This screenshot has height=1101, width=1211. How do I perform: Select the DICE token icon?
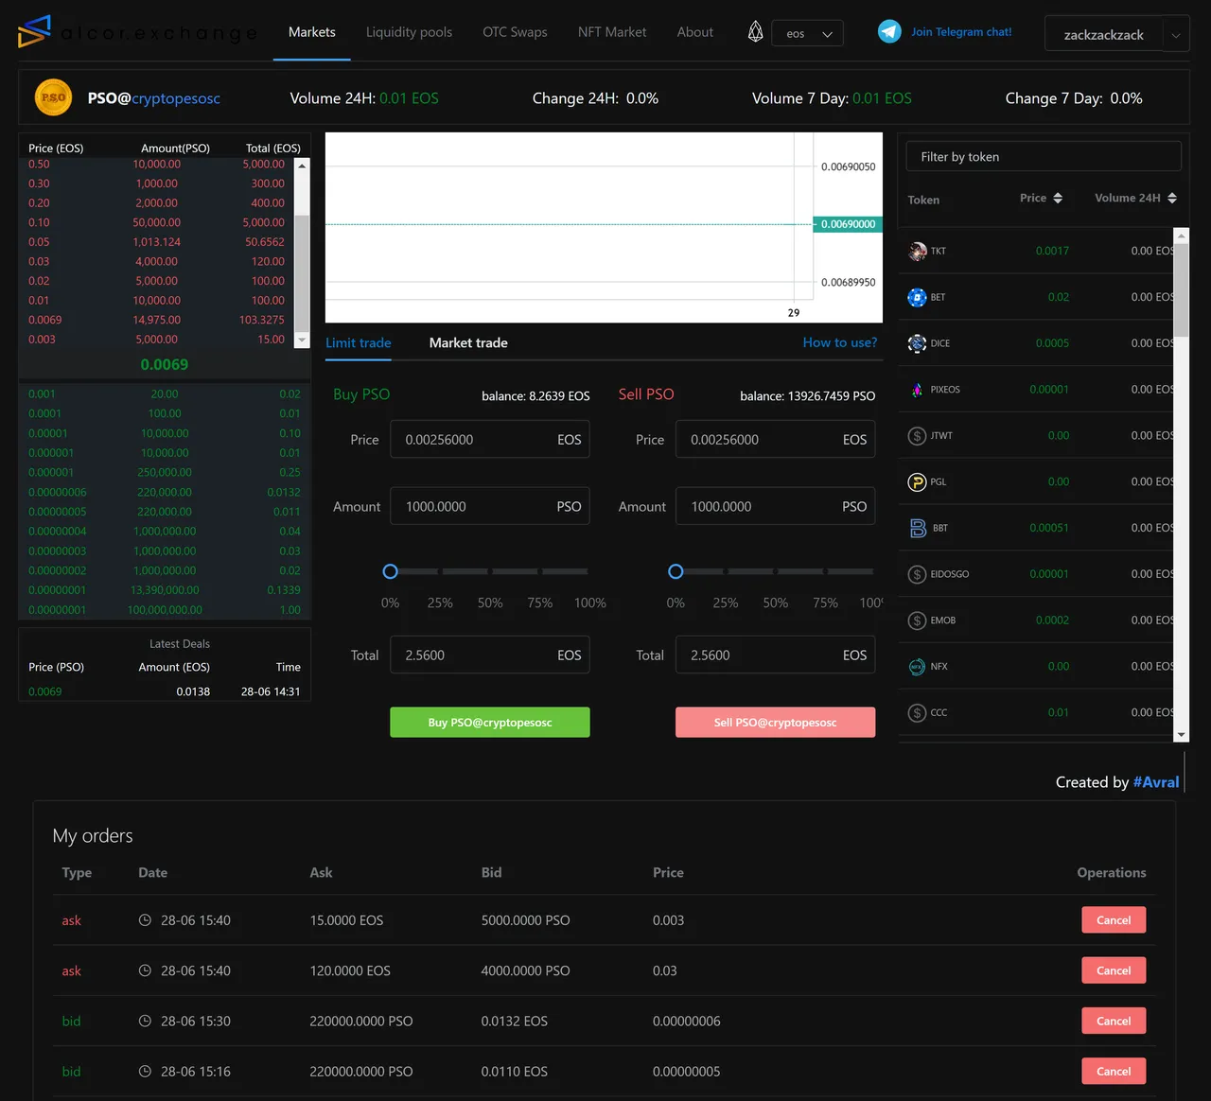pyautogui.click(x=917, y=343)
